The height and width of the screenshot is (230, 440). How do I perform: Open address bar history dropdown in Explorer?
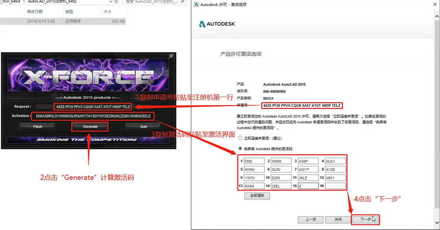click(110, 2)
